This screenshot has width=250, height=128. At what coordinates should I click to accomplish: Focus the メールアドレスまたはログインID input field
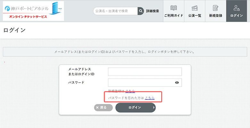[x=145, y=72]
